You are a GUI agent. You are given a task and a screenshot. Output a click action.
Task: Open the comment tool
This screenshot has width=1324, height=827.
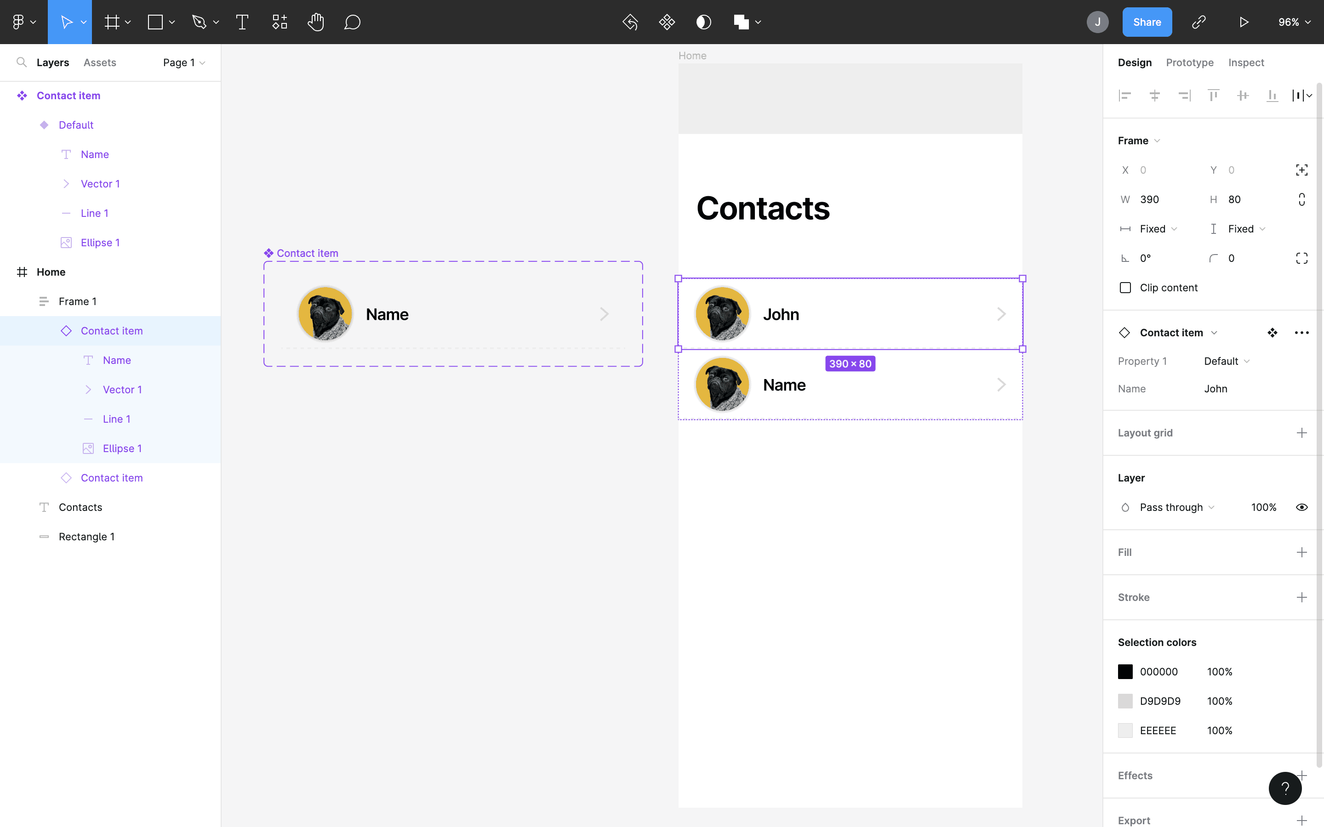pos(352,22)
